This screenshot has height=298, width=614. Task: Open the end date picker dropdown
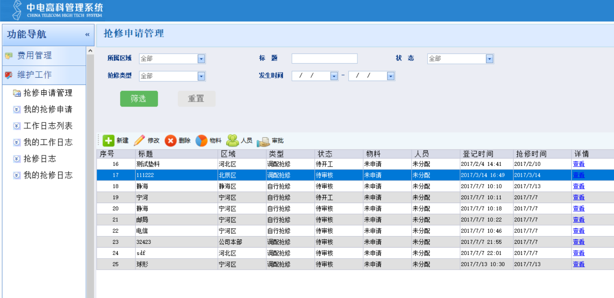tap(391, 76)
